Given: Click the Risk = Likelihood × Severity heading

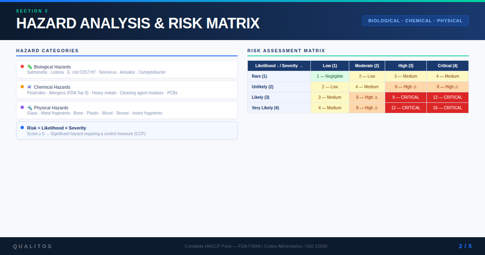Looking at the screenshot, I should 56,128.
